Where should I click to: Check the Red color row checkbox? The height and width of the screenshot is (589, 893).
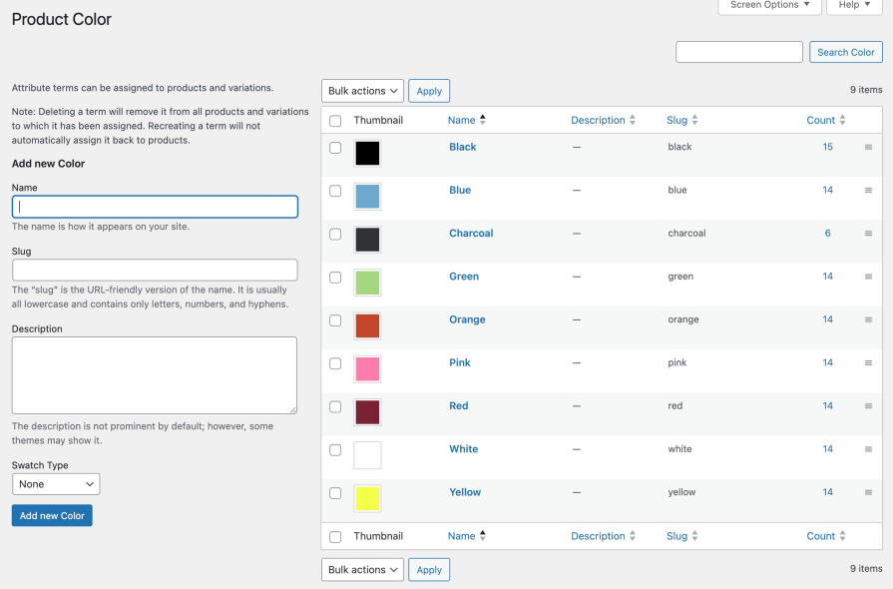(x=335, y=406)
